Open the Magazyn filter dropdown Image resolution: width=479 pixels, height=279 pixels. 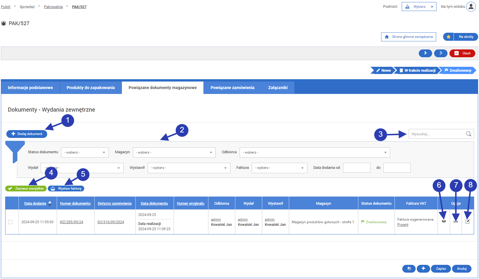[174, 152]
